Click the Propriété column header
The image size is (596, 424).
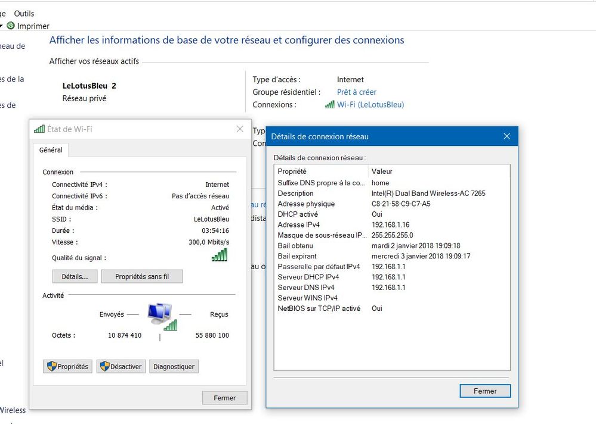pos(292,172)
